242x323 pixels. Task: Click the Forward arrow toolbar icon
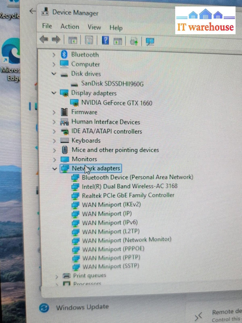pyautogui.click(x=56, y=39)
